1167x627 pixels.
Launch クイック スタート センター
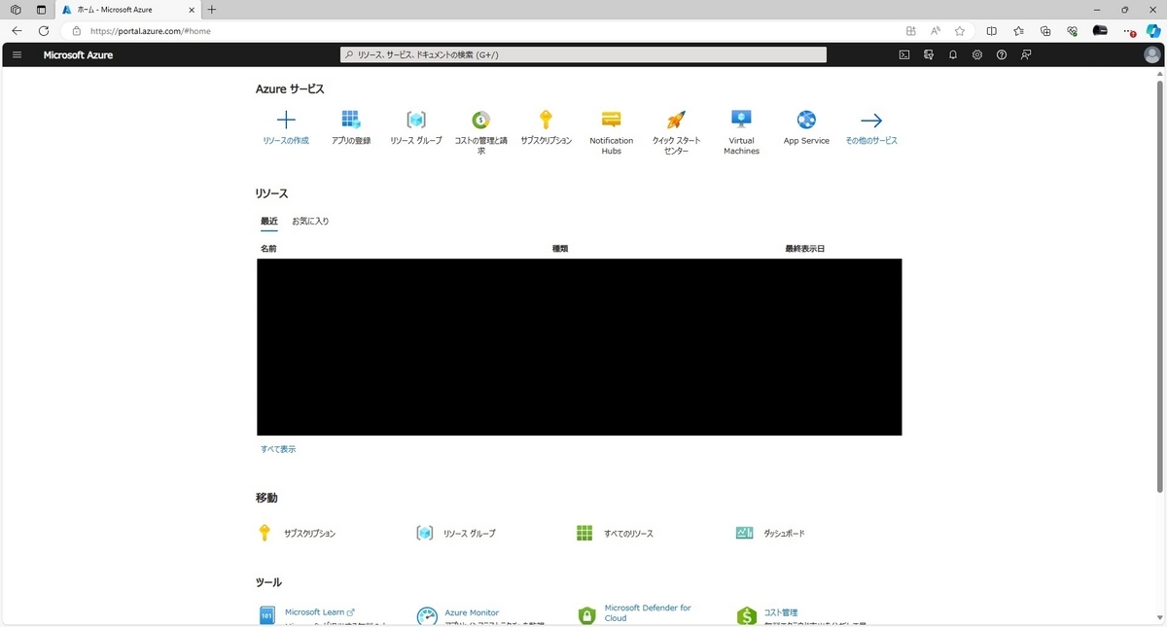[676, 126]
